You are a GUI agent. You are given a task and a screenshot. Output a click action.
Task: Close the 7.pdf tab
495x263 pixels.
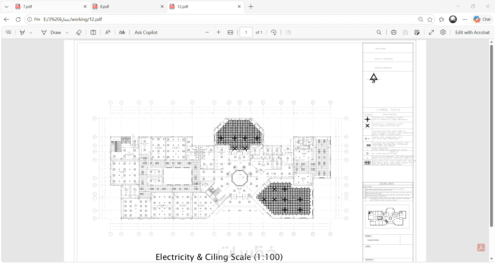point(85,7)
